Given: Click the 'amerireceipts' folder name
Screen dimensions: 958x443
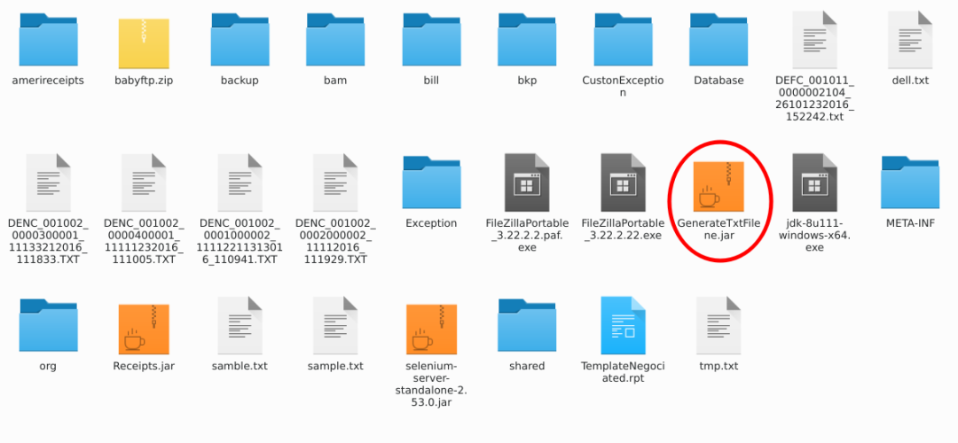Looking at the screenshot, I should 48,81.
